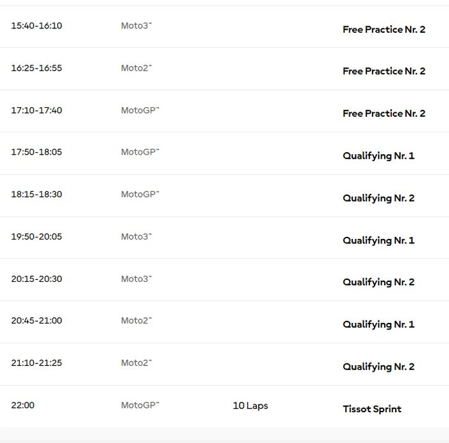This screenshot has width=449, height=443.
Task: Click the Moto3 label in the 19:50-20:05 row
Action: pyautogui.click(x=136, y=237)
